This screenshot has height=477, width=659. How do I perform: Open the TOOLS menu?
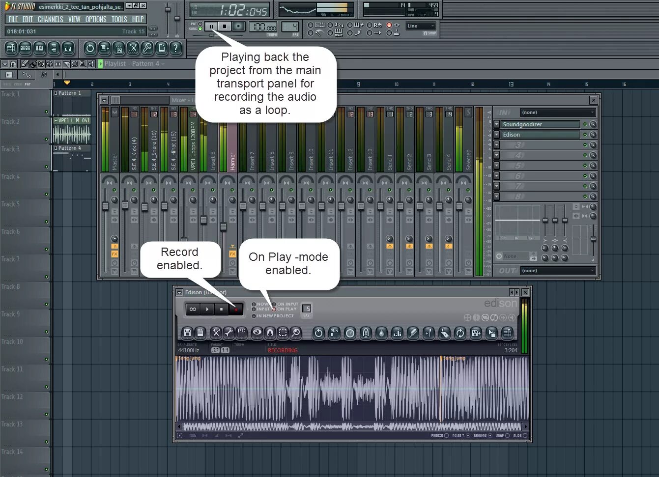coord(119,19)
